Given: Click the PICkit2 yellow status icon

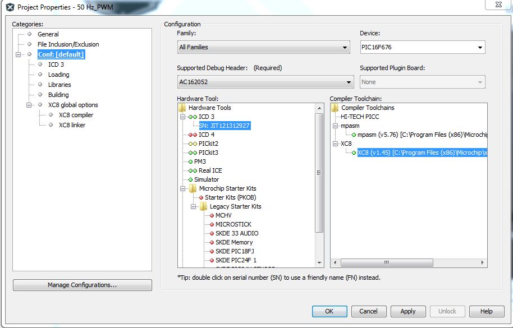Looking at the screenshot, I should tap(192, 144).
